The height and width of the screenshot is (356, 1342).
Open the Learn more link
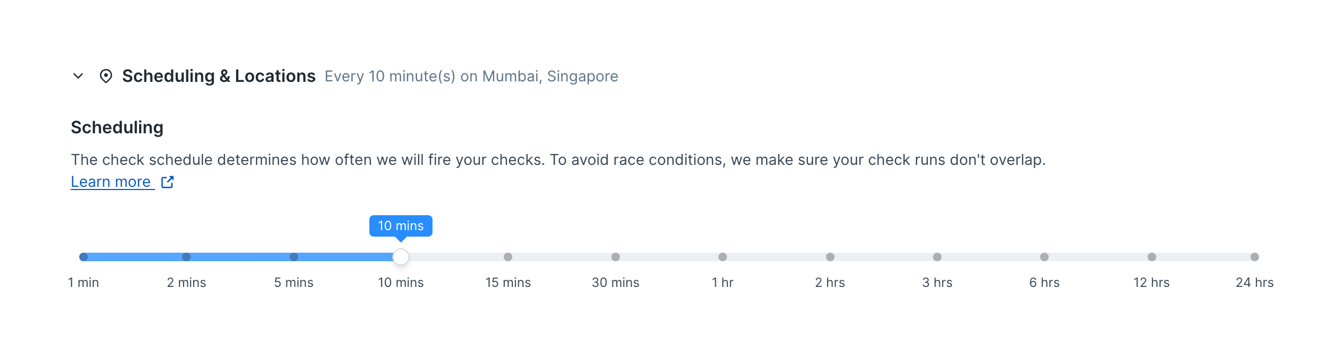(111, 182)
